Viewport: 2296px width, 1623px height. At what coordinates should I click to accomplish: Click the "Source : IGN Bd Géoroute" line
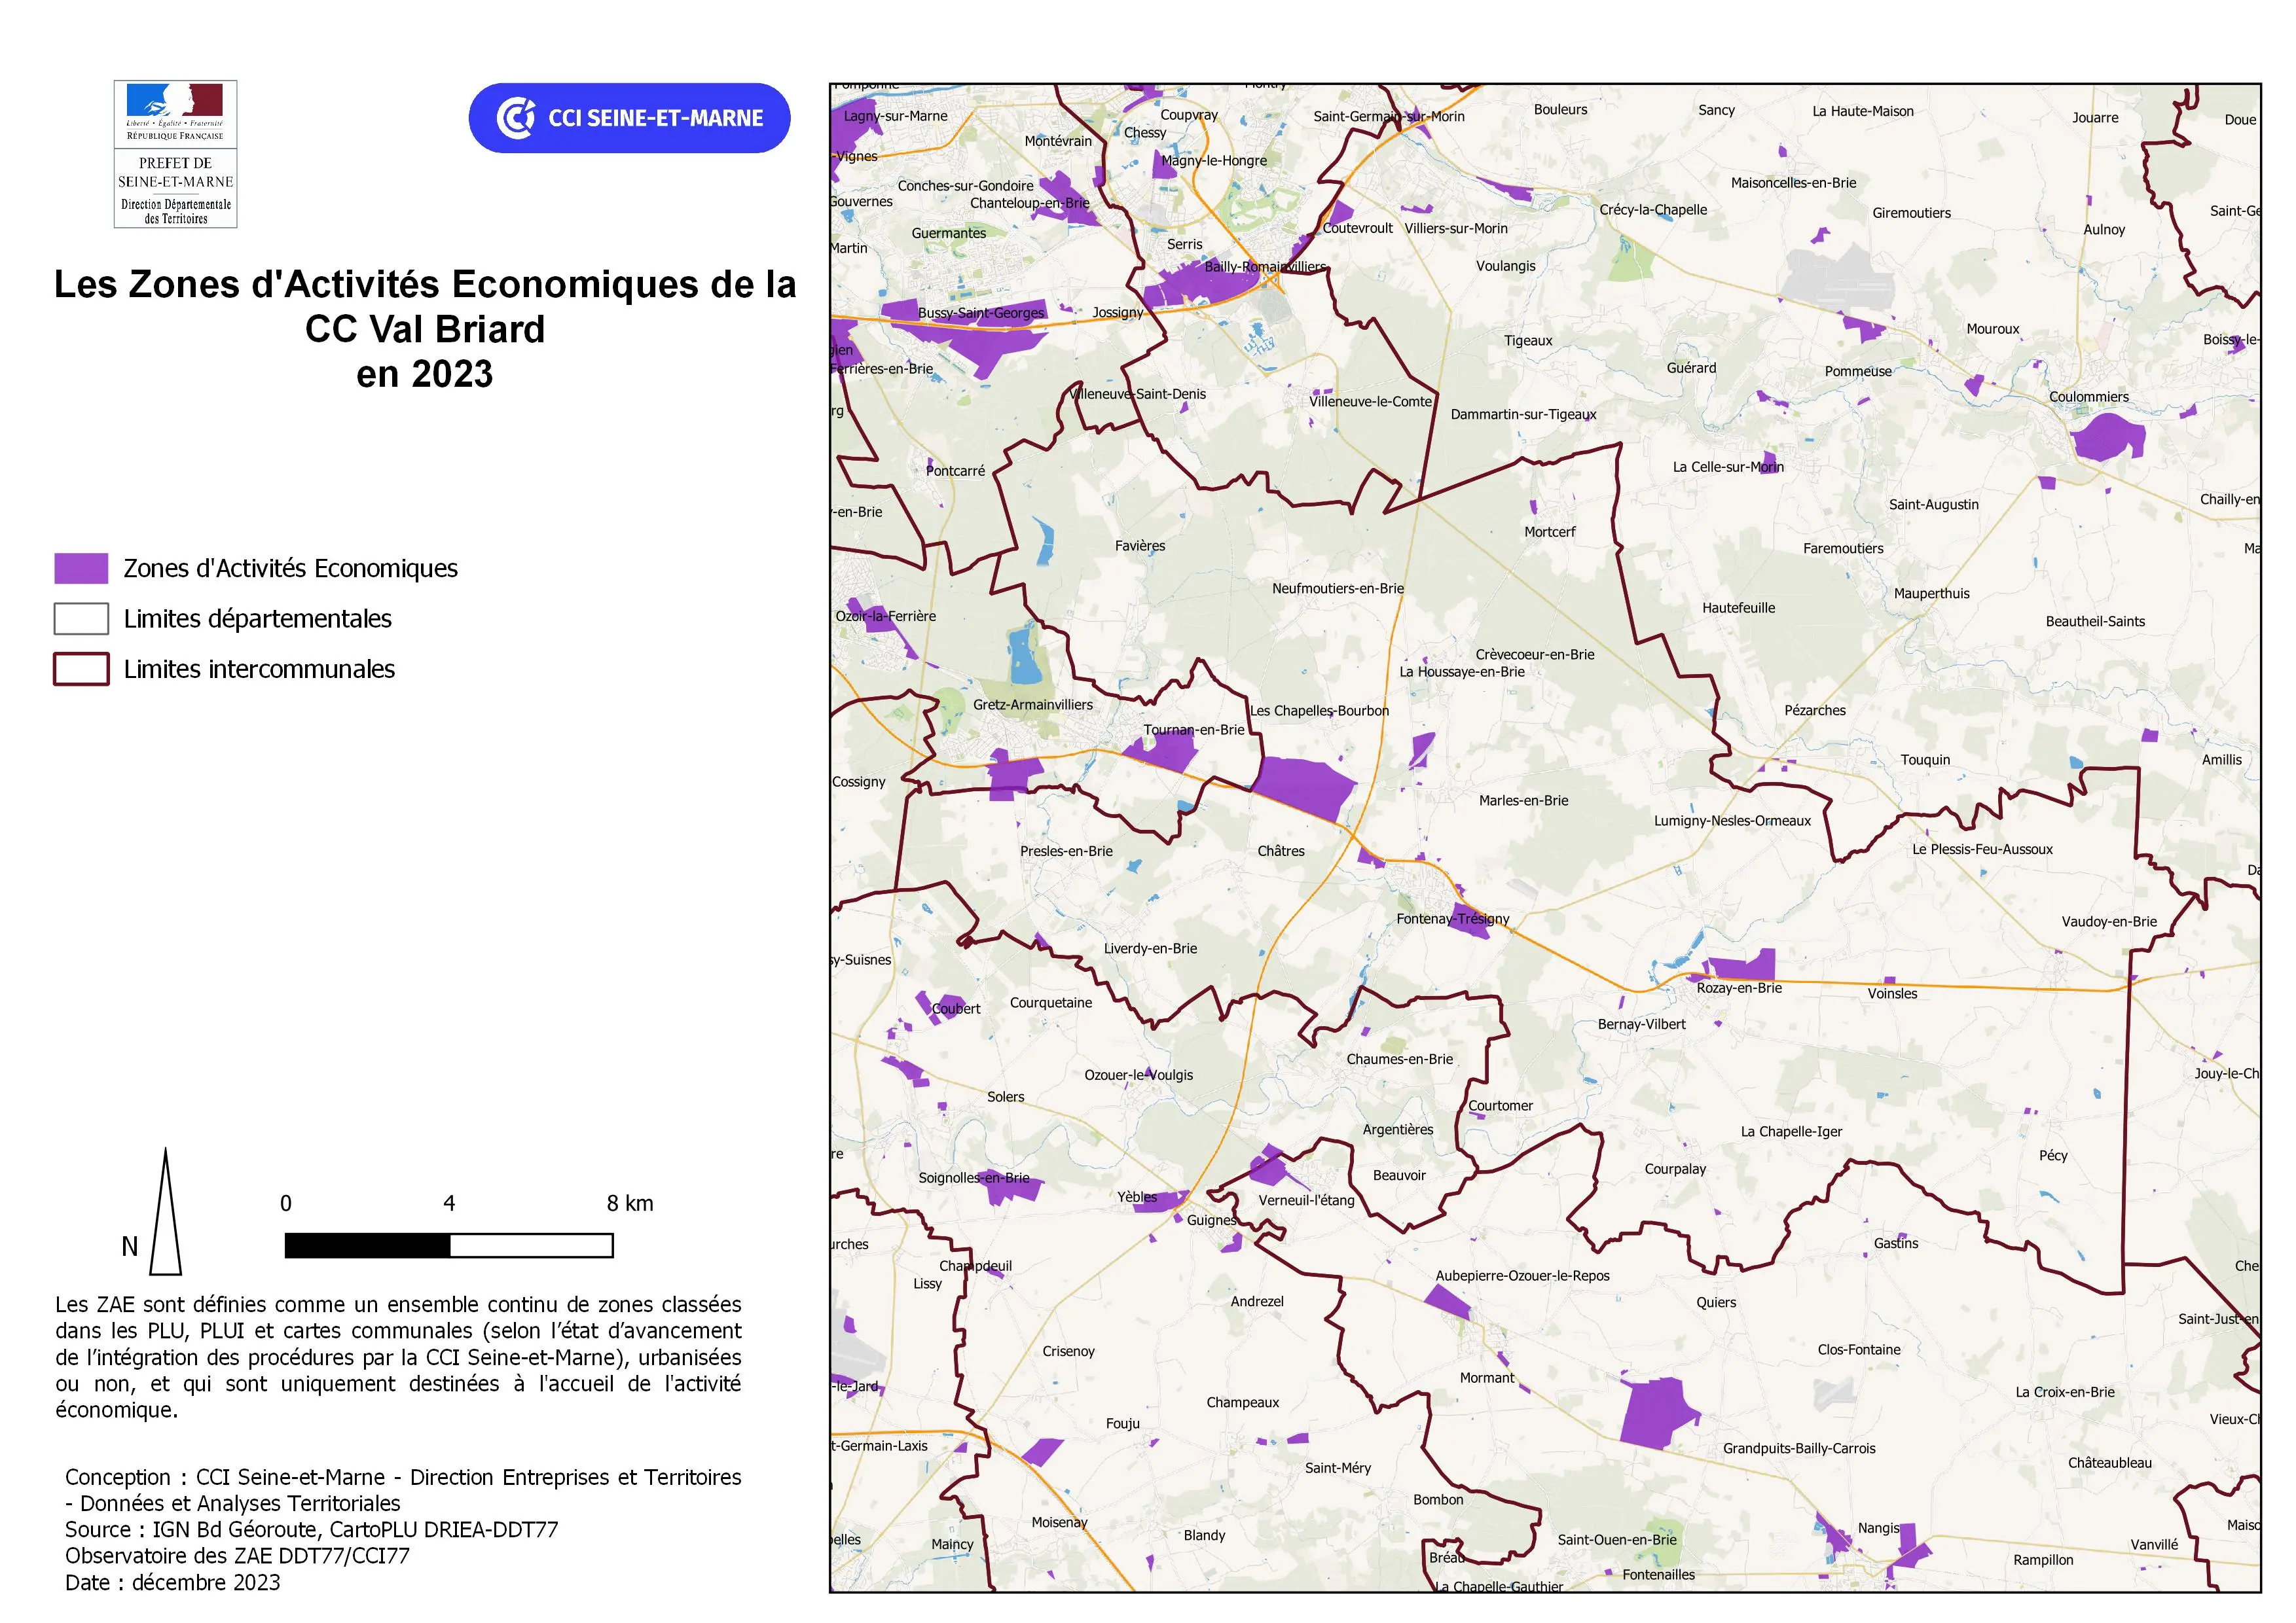[x=312, y=1529]
